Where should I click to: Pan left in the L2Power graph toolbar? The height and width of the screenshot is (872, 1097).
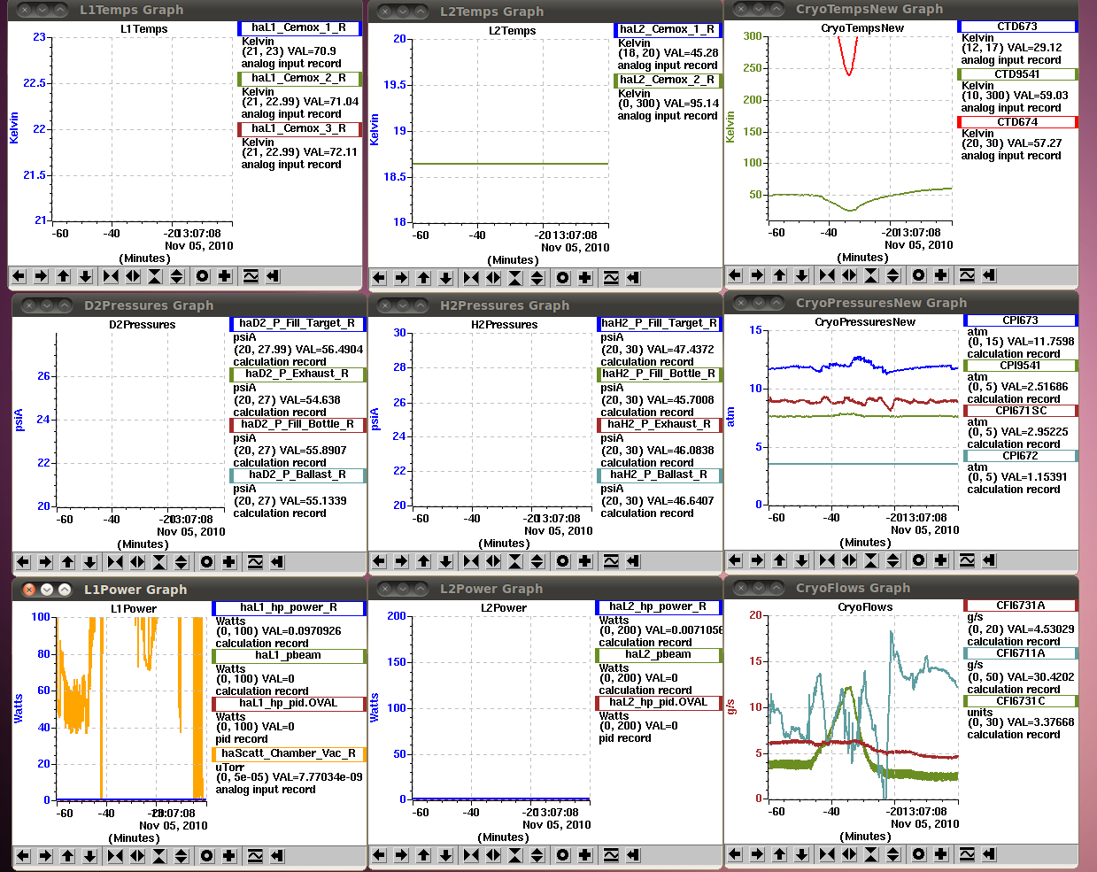379,855
